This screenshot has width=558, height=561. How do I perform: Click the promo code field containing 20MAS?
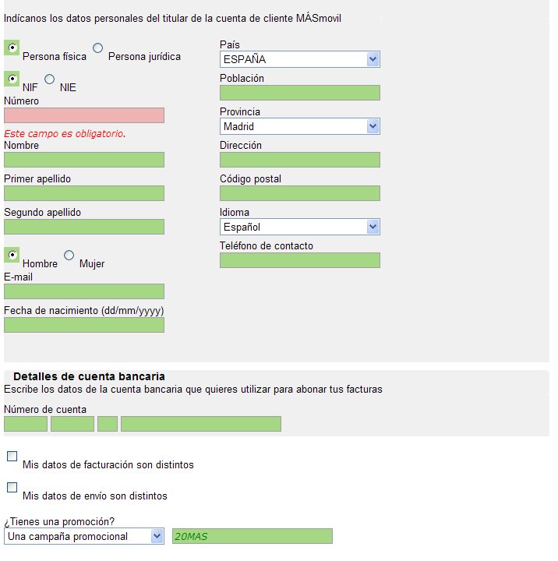pos(253,536)
